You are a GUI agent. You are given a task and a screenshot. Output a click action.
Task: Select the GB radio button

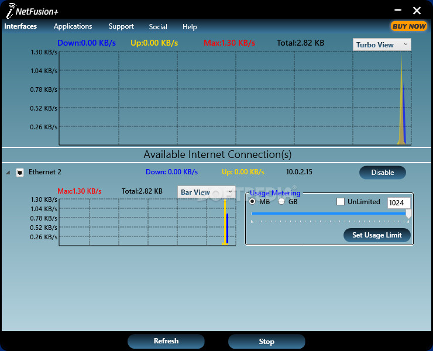pos(281,202)
